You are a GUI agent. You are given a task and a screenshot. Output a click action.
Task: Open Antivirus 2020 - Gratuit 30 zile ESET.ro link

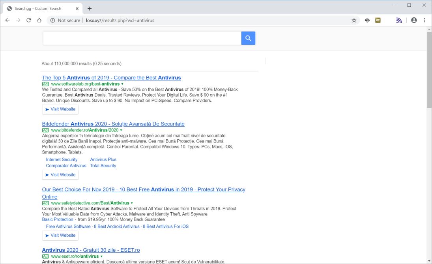click(x=91, y=250)
